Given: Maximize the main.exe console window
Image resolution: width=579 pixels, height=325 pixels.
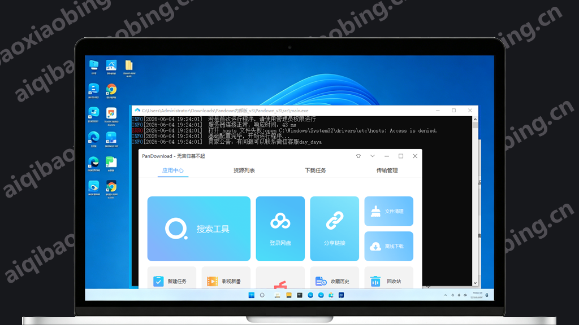Looking at the screenshot, I should [454, 111].
